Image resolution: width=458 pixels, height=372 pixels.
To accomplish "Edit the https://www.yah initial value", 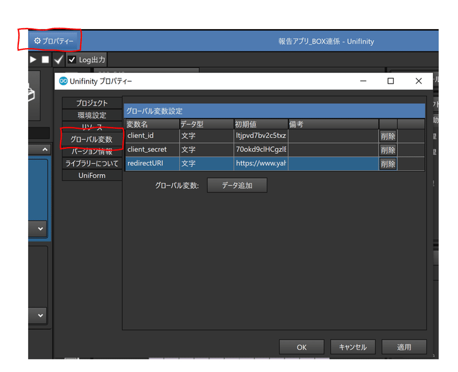I will [x=261, y=164].
